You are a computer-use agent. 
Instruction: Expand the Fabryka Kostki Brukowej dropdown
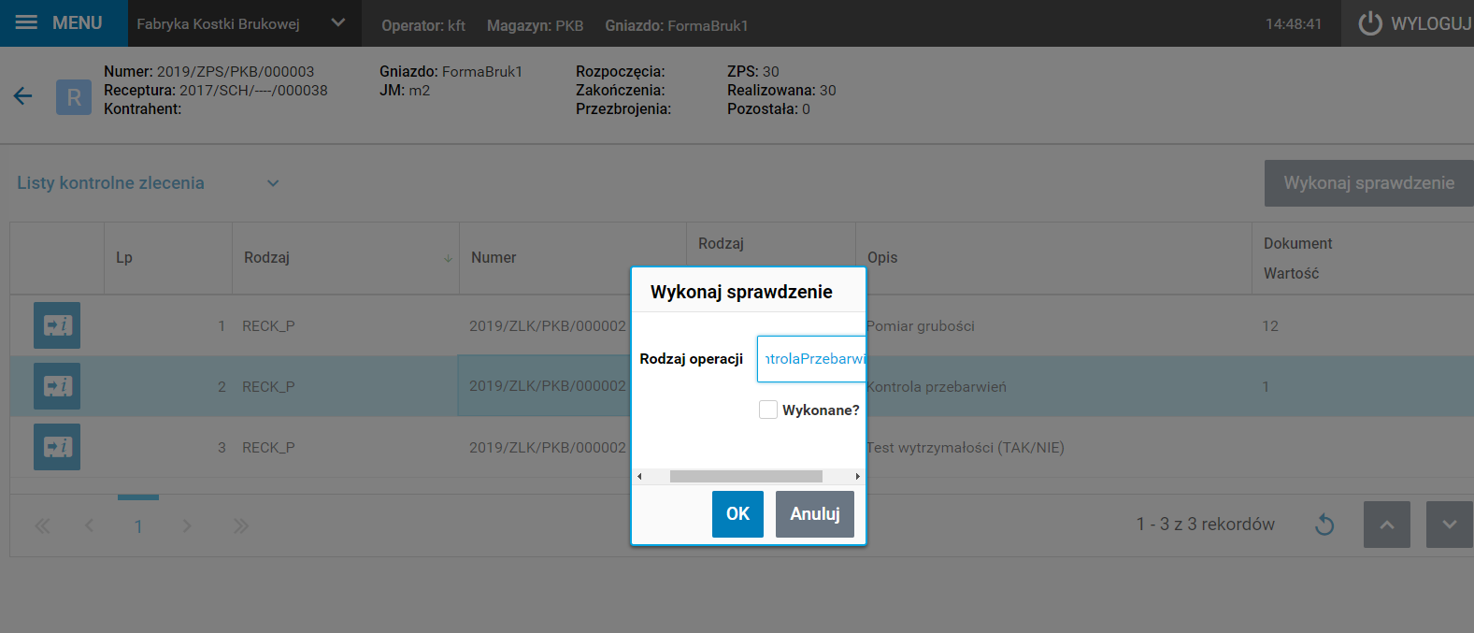[x=338, y=23]
